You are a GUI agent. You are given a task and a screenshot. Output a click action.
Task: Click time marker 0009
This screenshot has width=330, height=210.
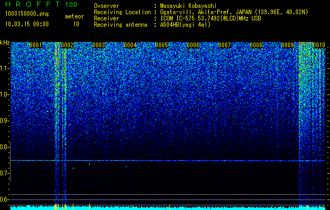tap(288, 45)
